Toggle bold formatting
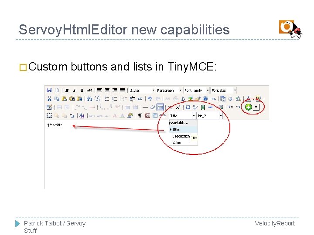 [x=67, y=91]
